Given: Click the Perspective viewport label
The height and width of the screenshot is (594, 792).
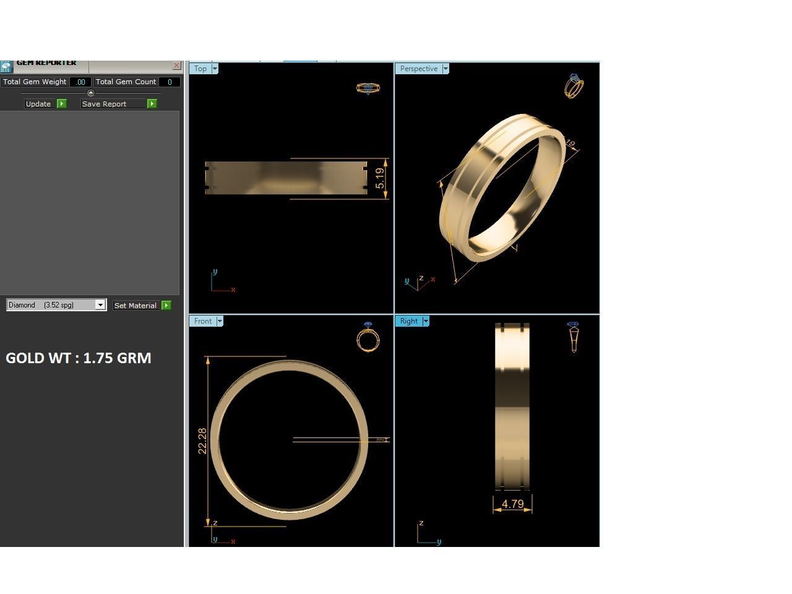Looking at the screenshot, I should pos(419,69).
